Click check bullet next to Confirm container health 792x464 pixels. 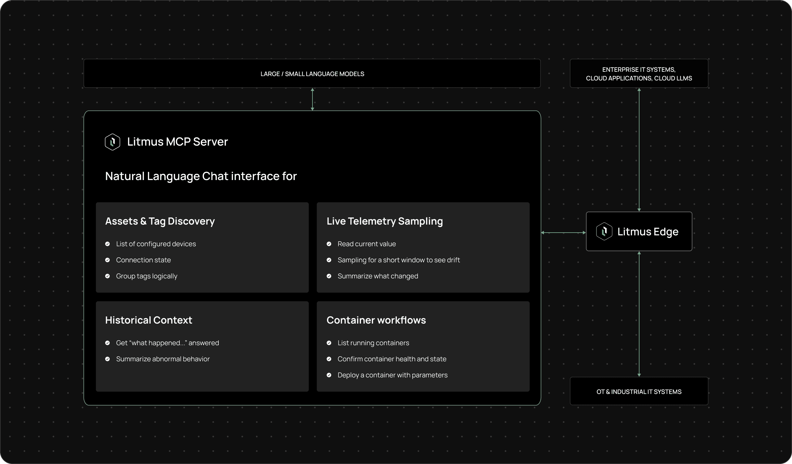click(x=329, y=359)
